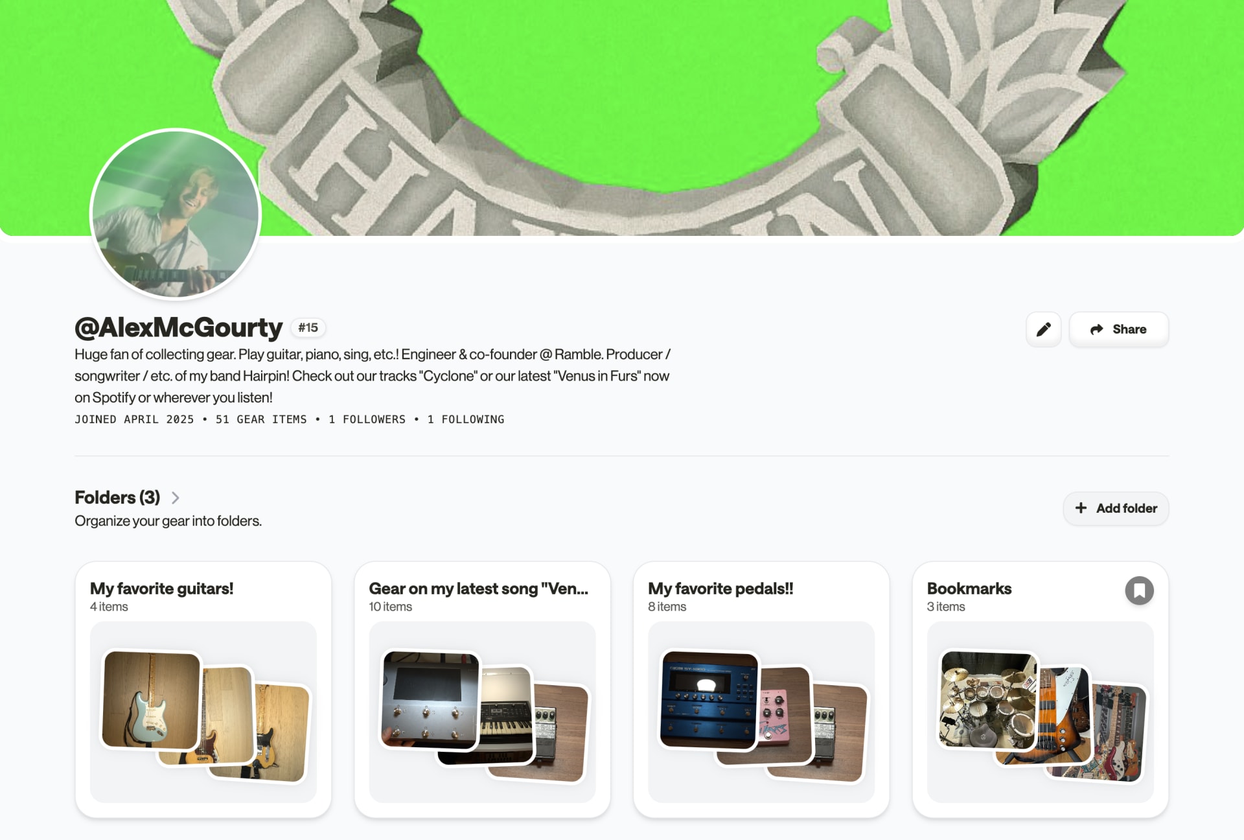Click the pink pedal thumbnail
The width and height of the screenshot is (1244, 840).
click(x=785, y=714)
